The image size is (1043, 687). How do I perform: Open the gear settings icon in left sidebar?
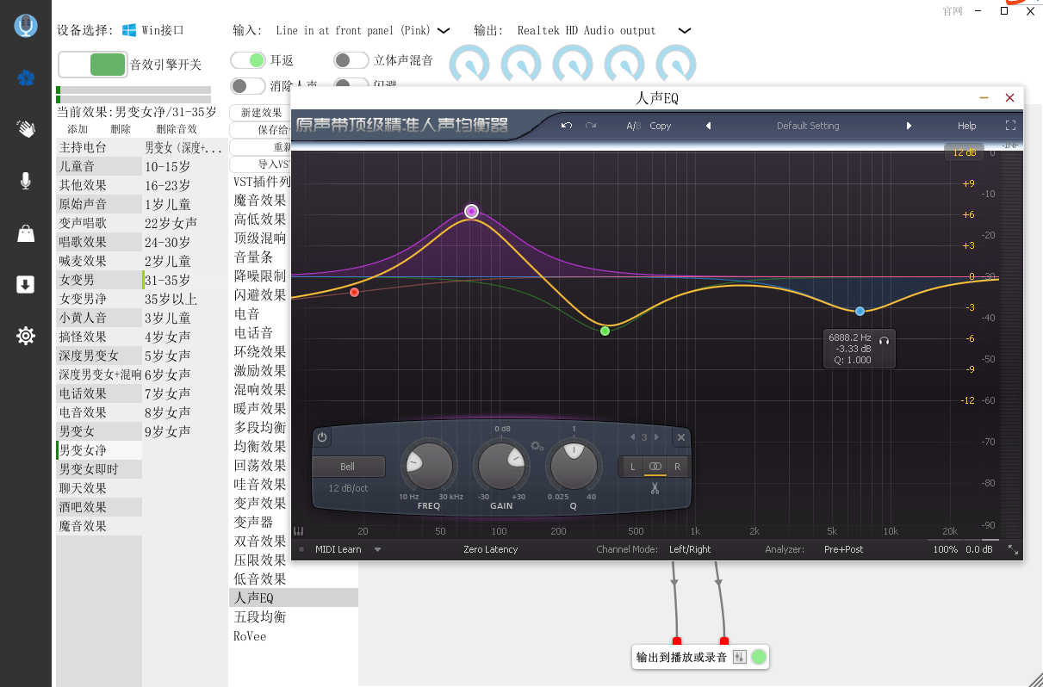point(26,336)
